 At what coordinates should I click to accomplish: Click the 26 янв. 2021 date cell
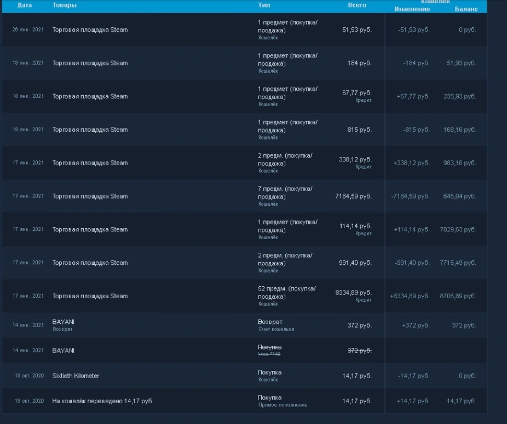[x=28, y=30]
